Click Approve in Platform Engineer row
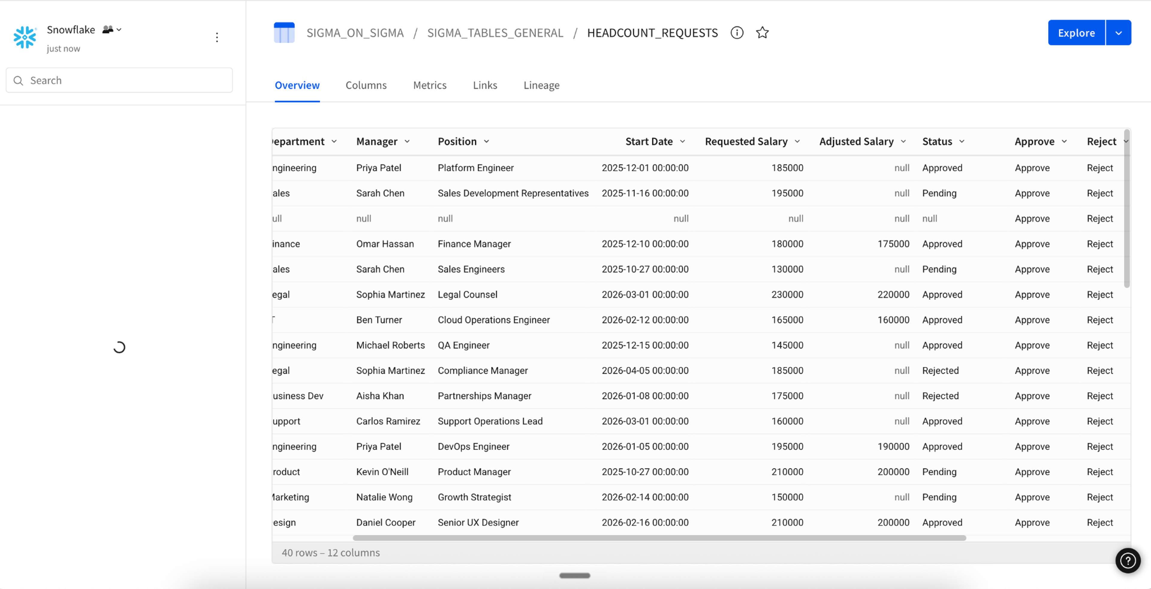 pos(1032,168)
